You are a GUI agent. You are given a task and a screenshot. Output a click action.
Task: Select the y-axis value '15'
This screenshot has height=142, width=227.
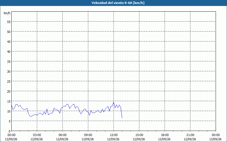tap(9, 101)
